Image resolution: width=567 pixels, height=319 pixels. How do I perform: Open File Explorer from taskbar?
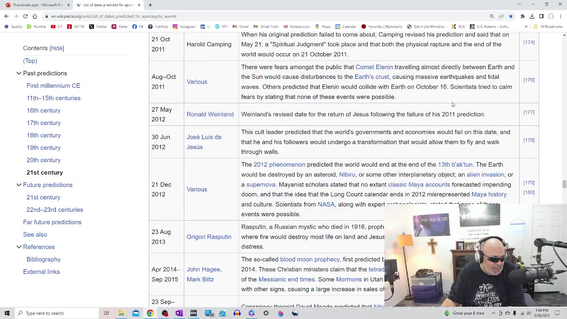(121, 313)
